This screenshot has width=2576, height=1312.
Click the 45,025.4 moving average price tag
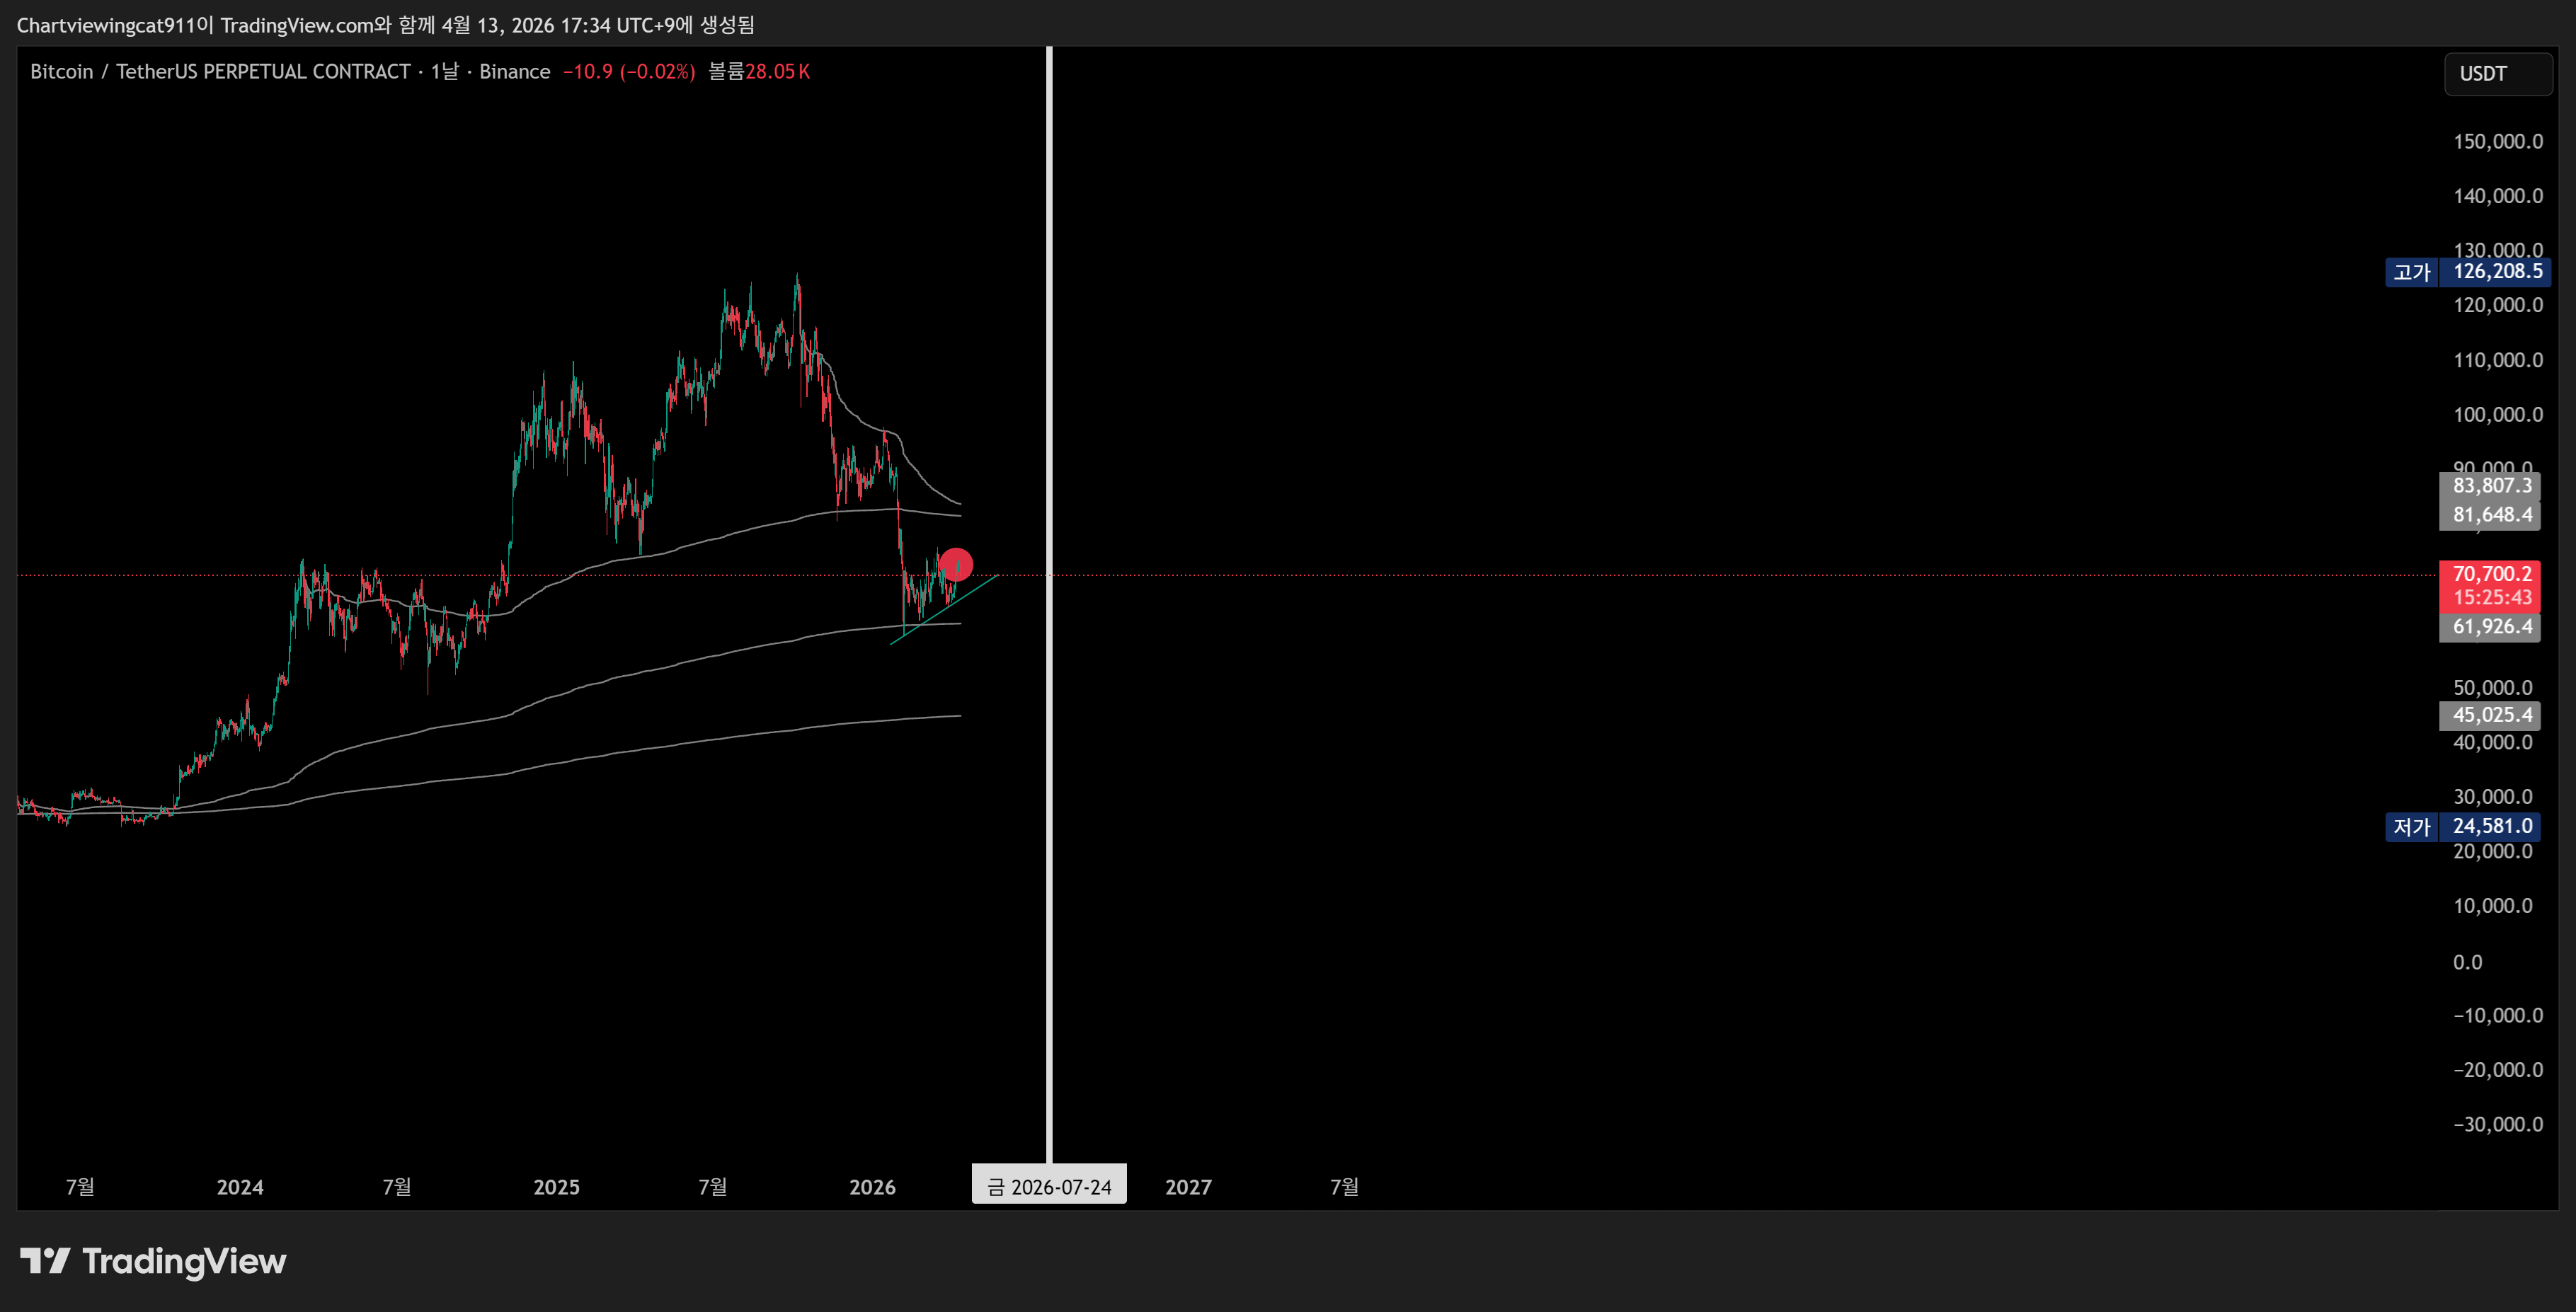point(2491,715)
